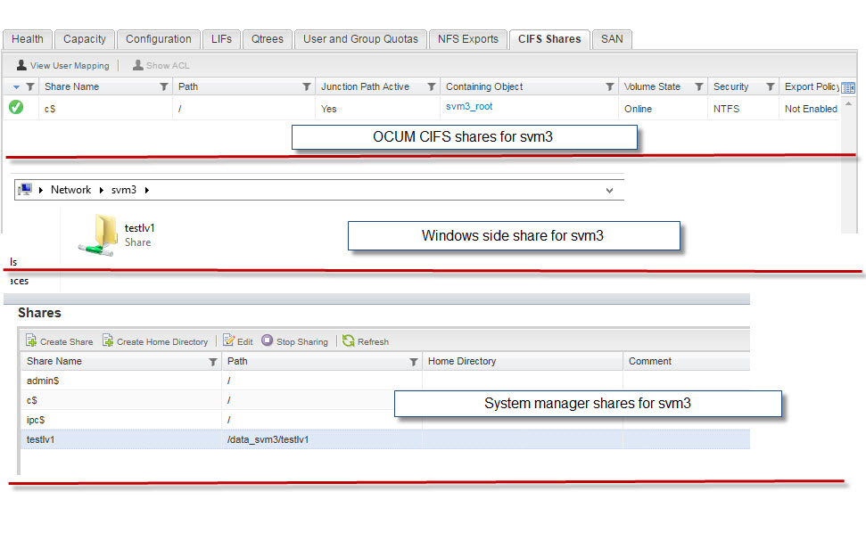
Task: Filter the Junction Path Active column
Action: (x=432, y=86)
